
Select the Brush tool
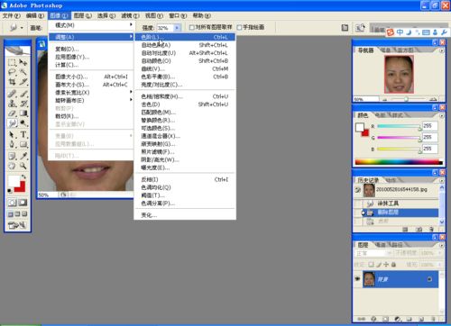click(23, 94)
